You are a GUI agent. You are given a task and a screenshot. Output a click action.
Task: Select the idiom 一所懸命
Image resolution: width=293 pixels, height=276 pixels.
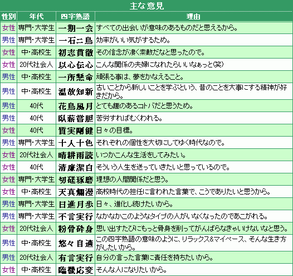(76, 77)
